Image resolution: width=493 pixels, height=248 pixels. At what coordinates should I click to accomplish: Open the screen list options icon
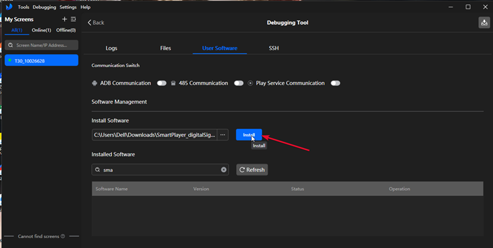[x=73, y=19]
